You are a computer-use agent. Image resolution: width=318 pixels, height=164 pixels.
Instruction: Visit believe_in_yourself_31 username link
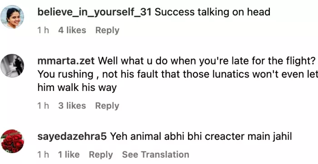click(x=94, y=12)
